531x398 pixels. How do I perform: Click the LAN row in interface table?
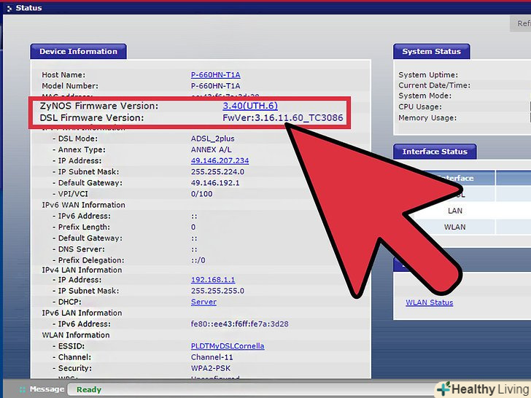click(454, 211)
